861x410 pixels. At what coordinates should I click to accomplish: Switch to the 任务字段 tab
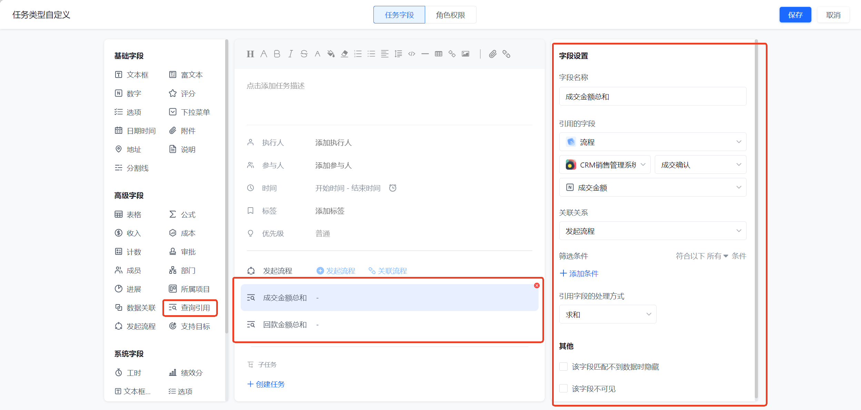click(x=399, y=15)
